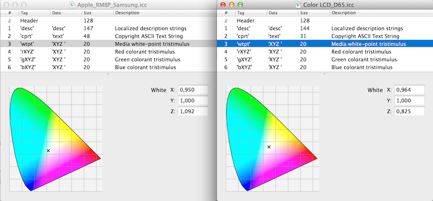This screenshot has width=433, height=201.
Task: Click Size column header in Apple_RMBP_Samsung window
Action: pyautogui.click(x=97, y=13)
